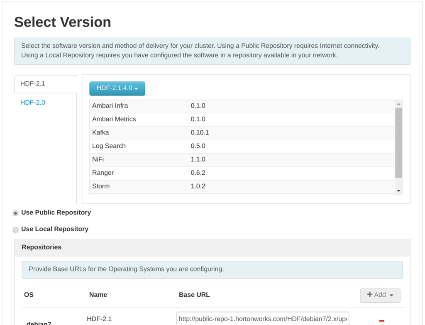
Task: Click the Select Version heading
Action: pos(63,22)
